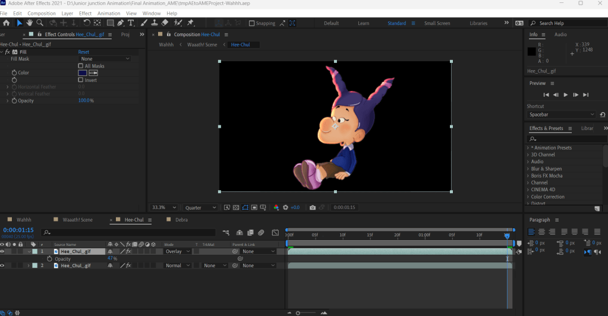Image resolution: width=608 pixels, height=316 pixels.
Task: Click Reset for the Fill effect
Action: (x=84, y=52)
